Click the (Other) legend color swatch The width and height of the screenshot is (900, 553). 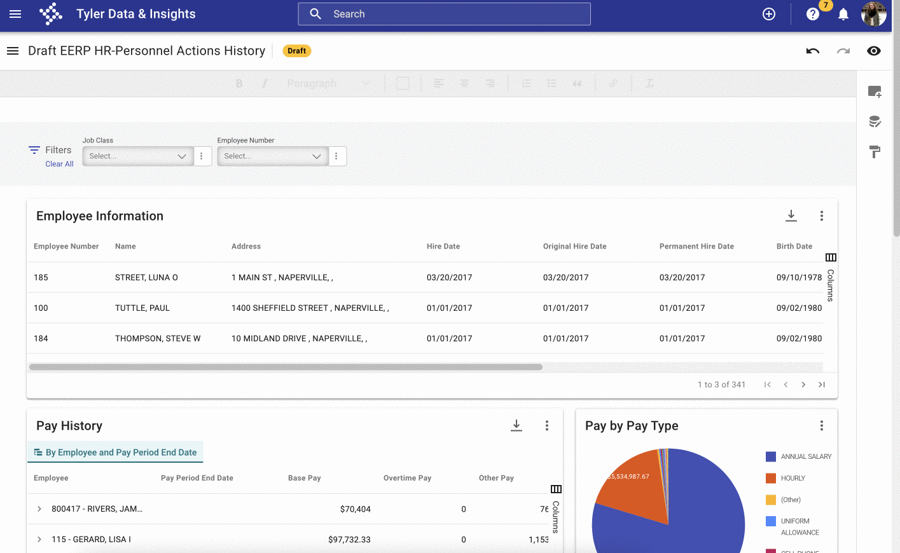tap(771, 500)
